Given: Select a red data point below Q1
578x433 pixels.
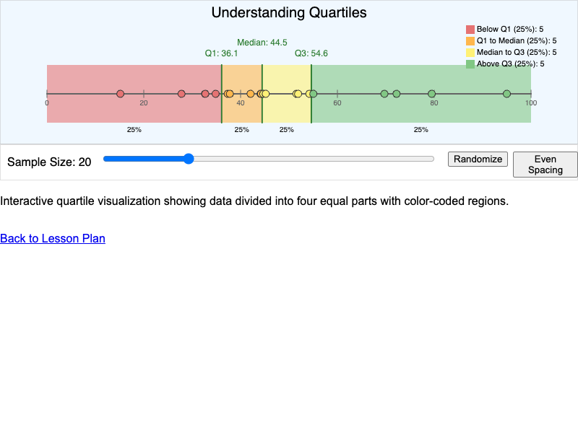Looking at the screenshot, I should [120, 93].
